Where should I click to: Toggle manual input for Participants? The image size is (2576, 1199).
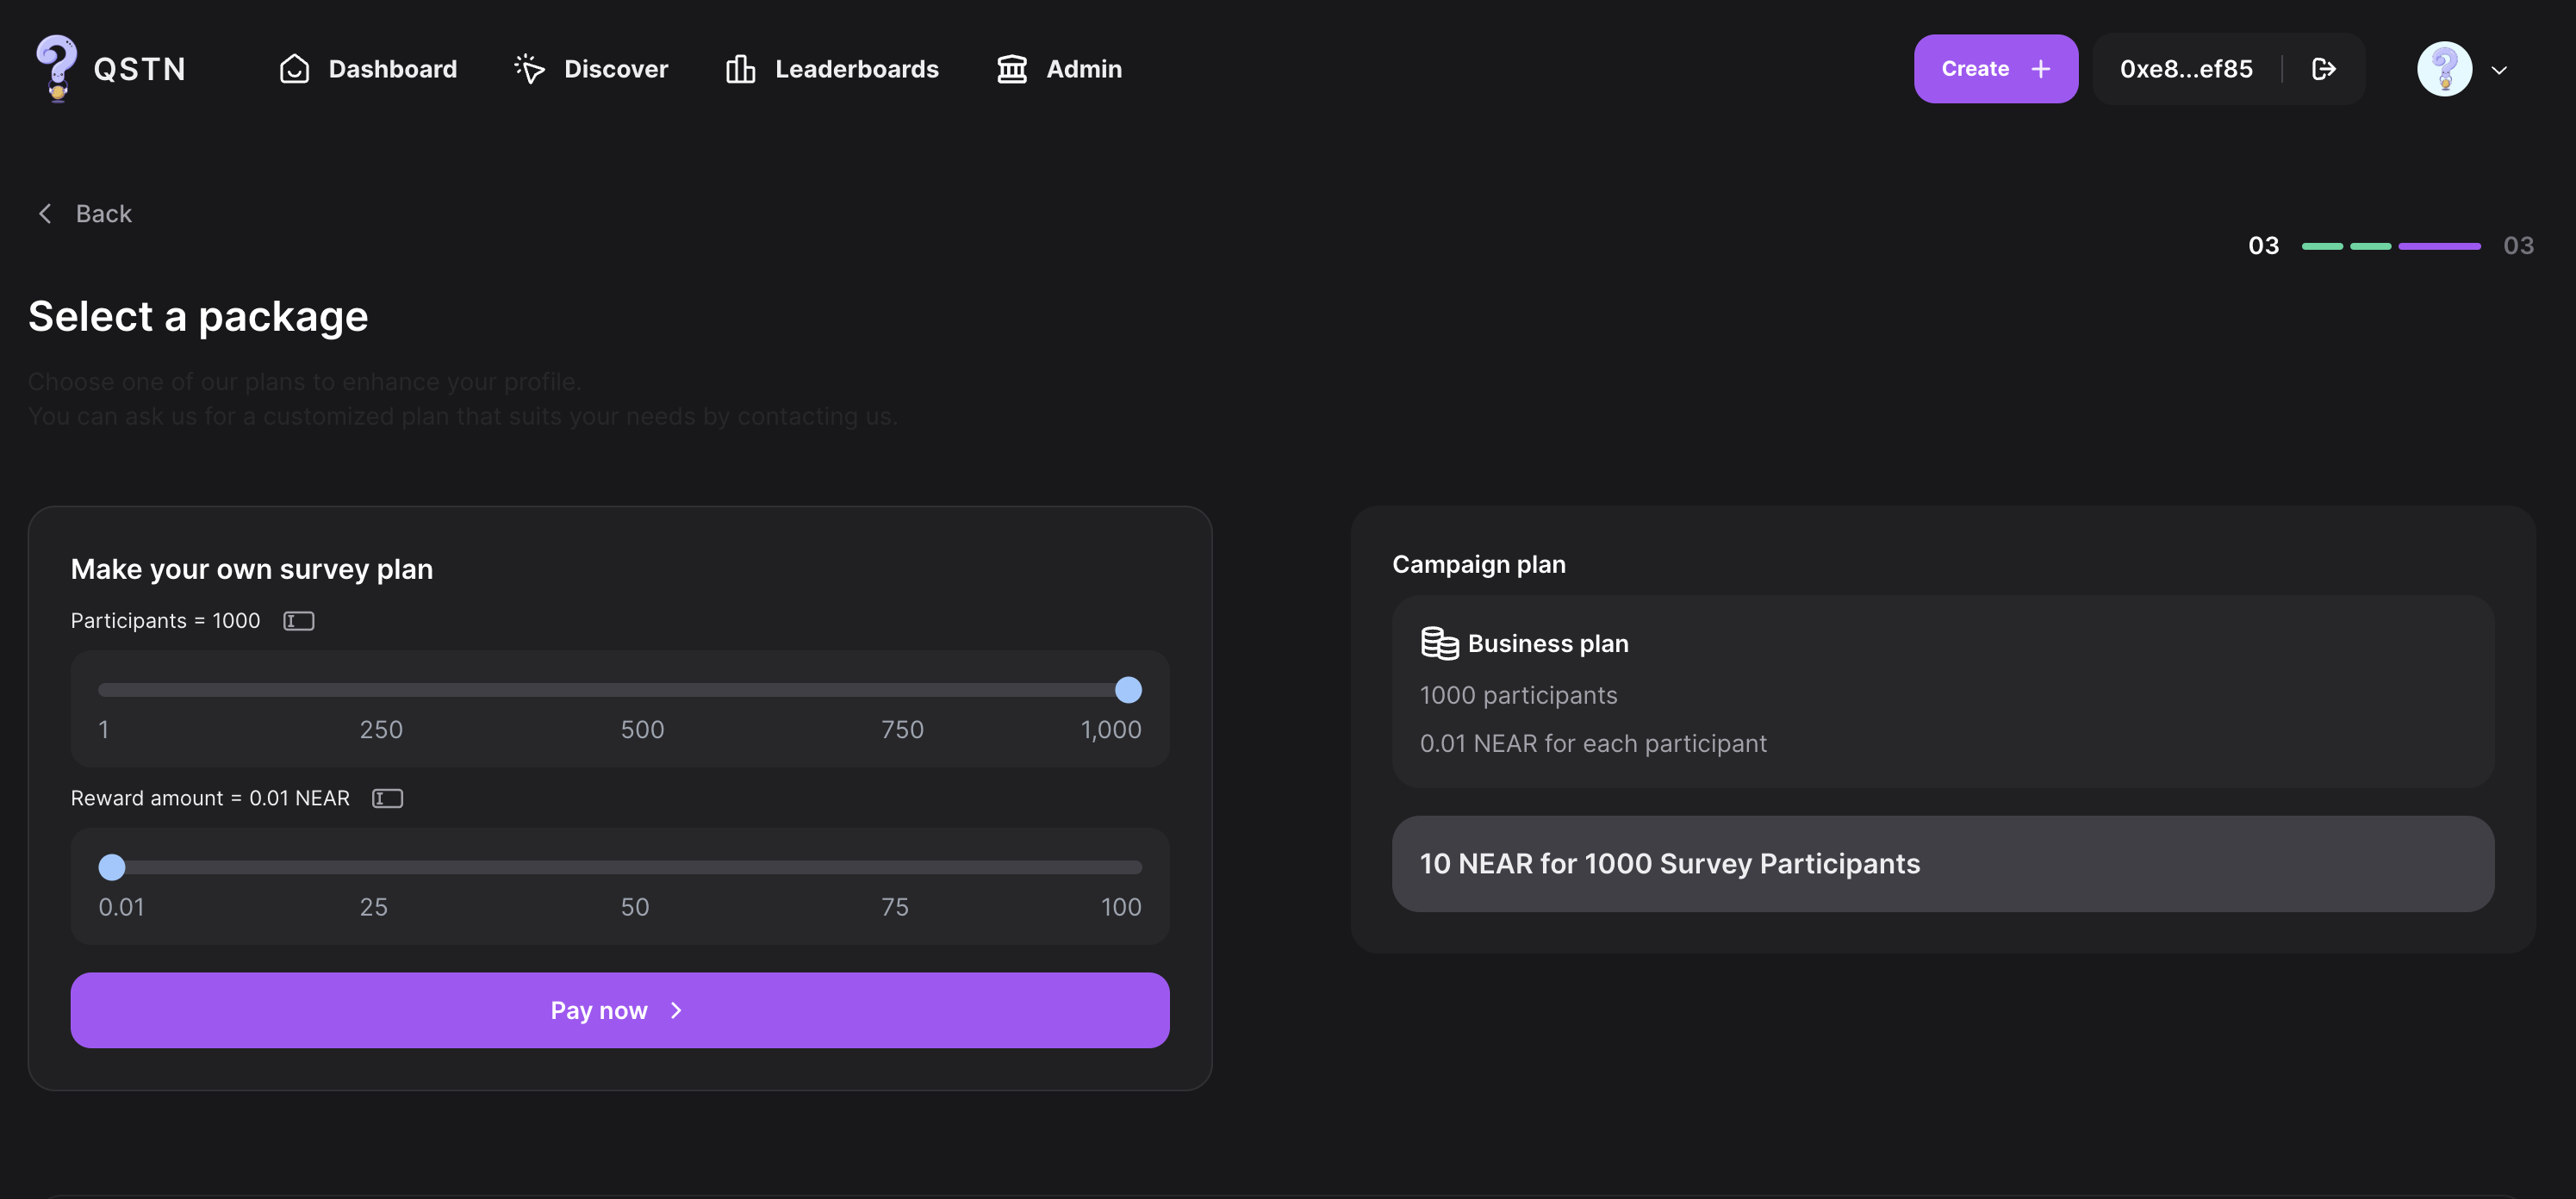click(x=298, y=621)
